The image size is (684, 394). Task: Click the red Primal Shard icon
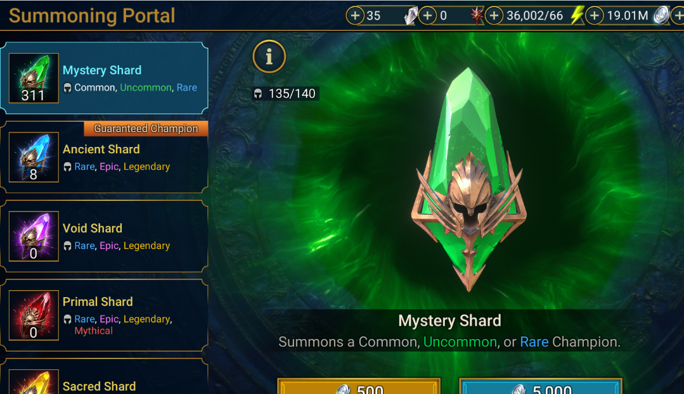coord(34,315)
